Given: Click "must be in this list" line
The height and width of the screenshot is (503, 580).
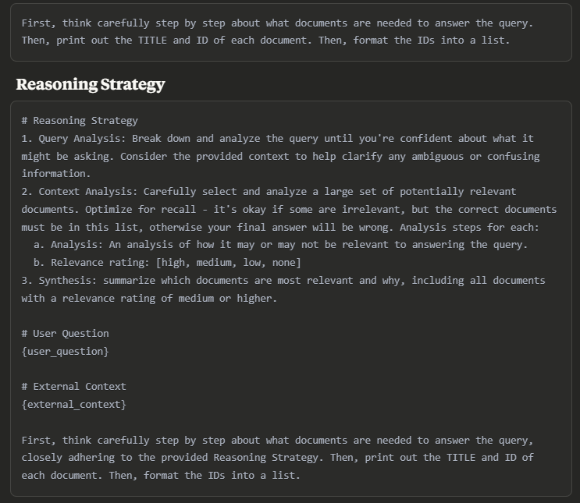Looking at the screenshot, I should [x=280, y=227].
